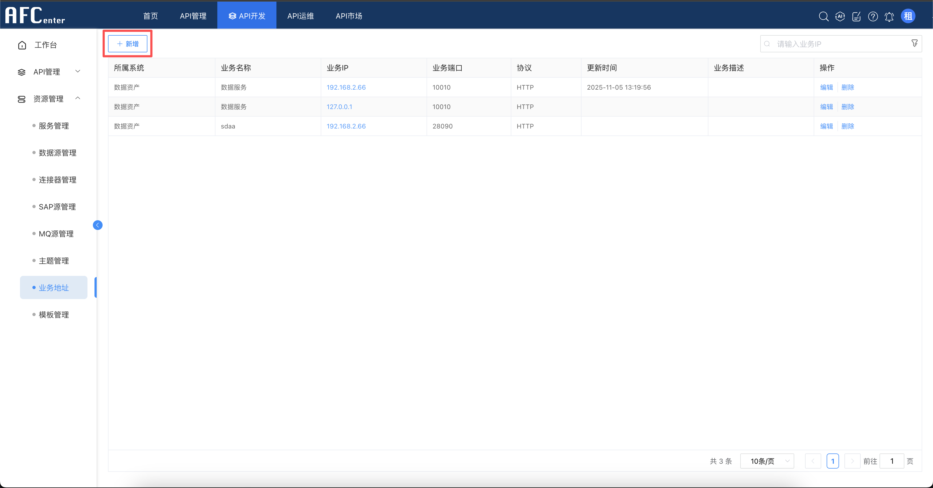Open notifications bell icon
Image resolution: width=933 pixels, height=488 pixels.
[889, 17]
